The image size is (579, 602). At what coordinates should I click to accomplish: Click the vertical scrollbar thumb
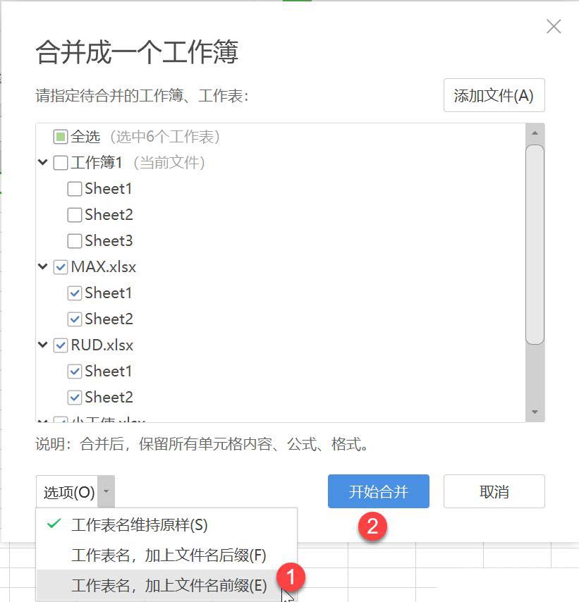coord(535,244)
